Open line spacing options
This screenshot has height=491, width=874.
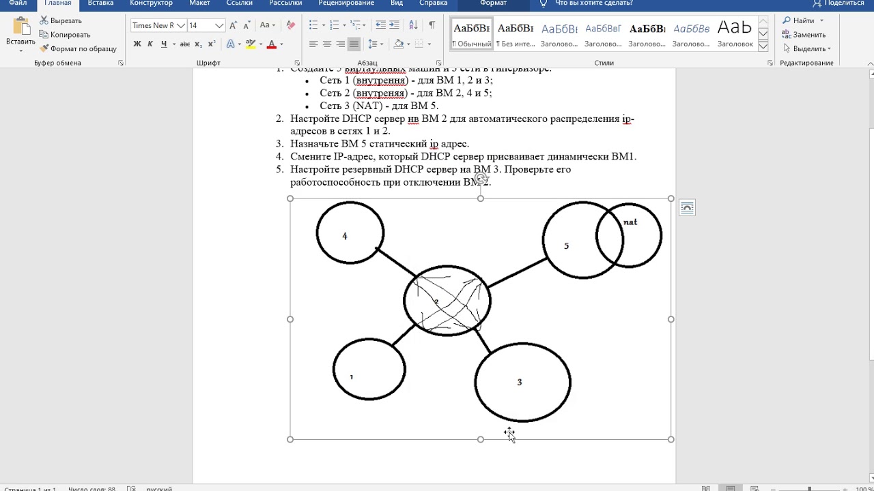[375, 44]
